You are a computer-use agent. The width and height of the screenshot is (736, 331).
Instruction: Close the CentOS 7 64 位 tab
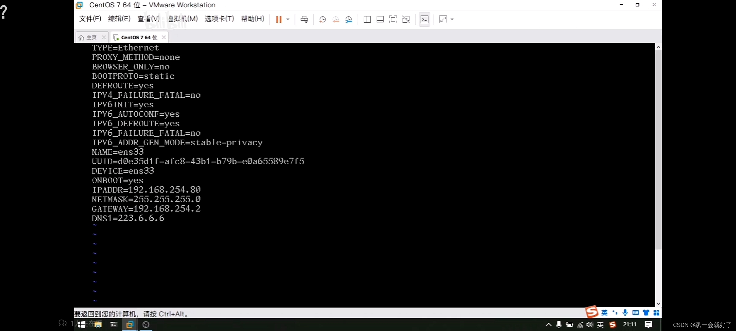(x=164, y=37)
